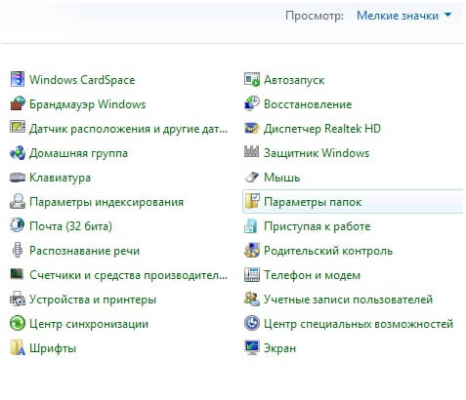Click the Параметры папок folder icon
Screen dimensions: 466x400
252,202
